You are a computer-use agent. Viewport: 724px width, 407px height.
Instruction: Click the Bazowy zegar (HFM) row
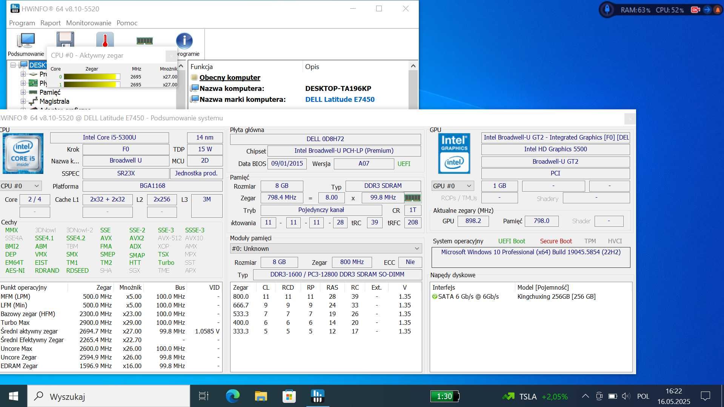[110, 314]
